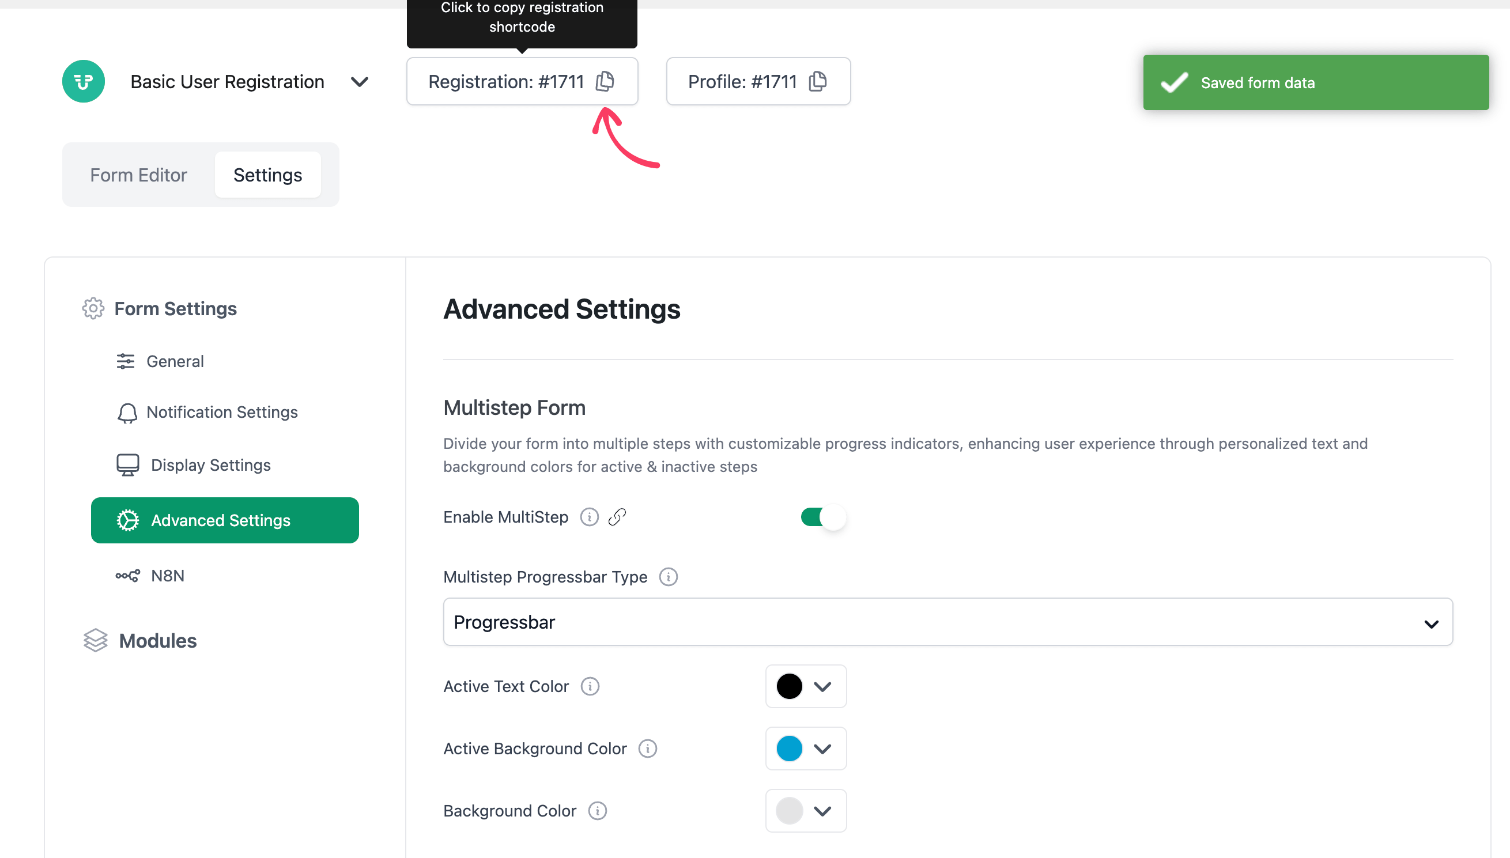The height and width of the screenshot is (858, 1510).
Task: Pick the gray Background Color swatch
Action: pyautogui.click(x=788, y=811)
